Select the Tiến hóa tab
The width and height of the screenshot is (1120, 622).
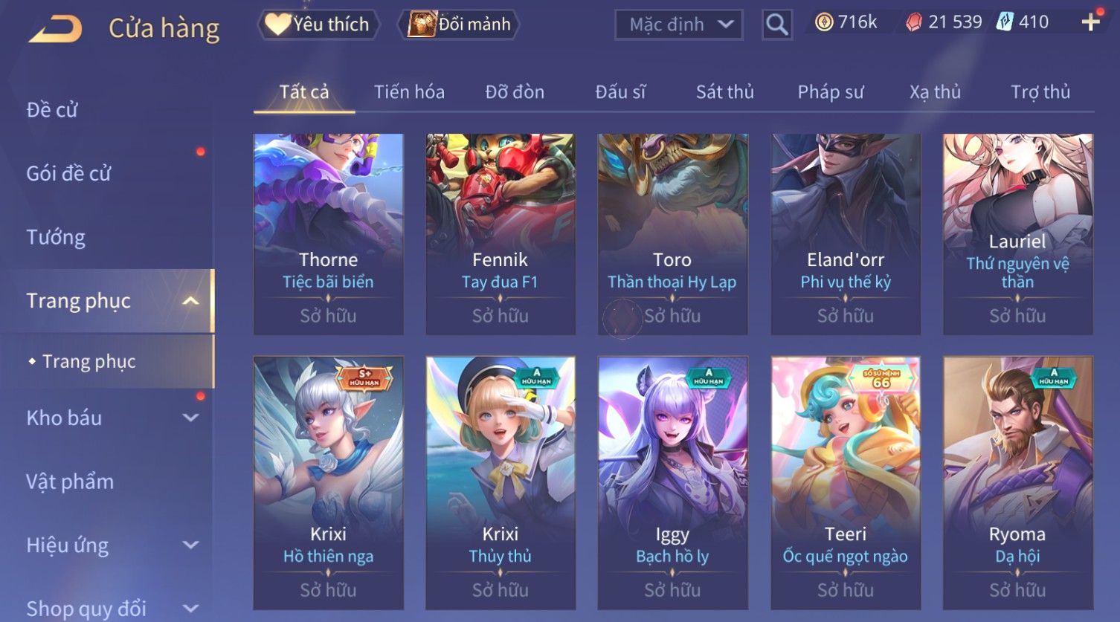[409, 92]
